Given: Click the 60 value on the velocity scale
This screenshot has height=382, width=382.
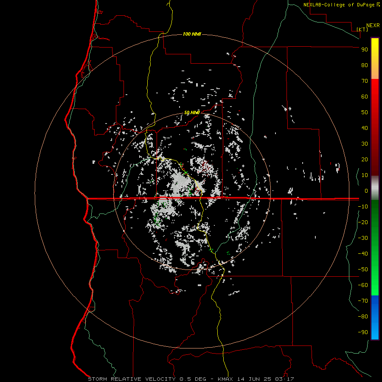Looking at the screenshot, I should (365, 97).
